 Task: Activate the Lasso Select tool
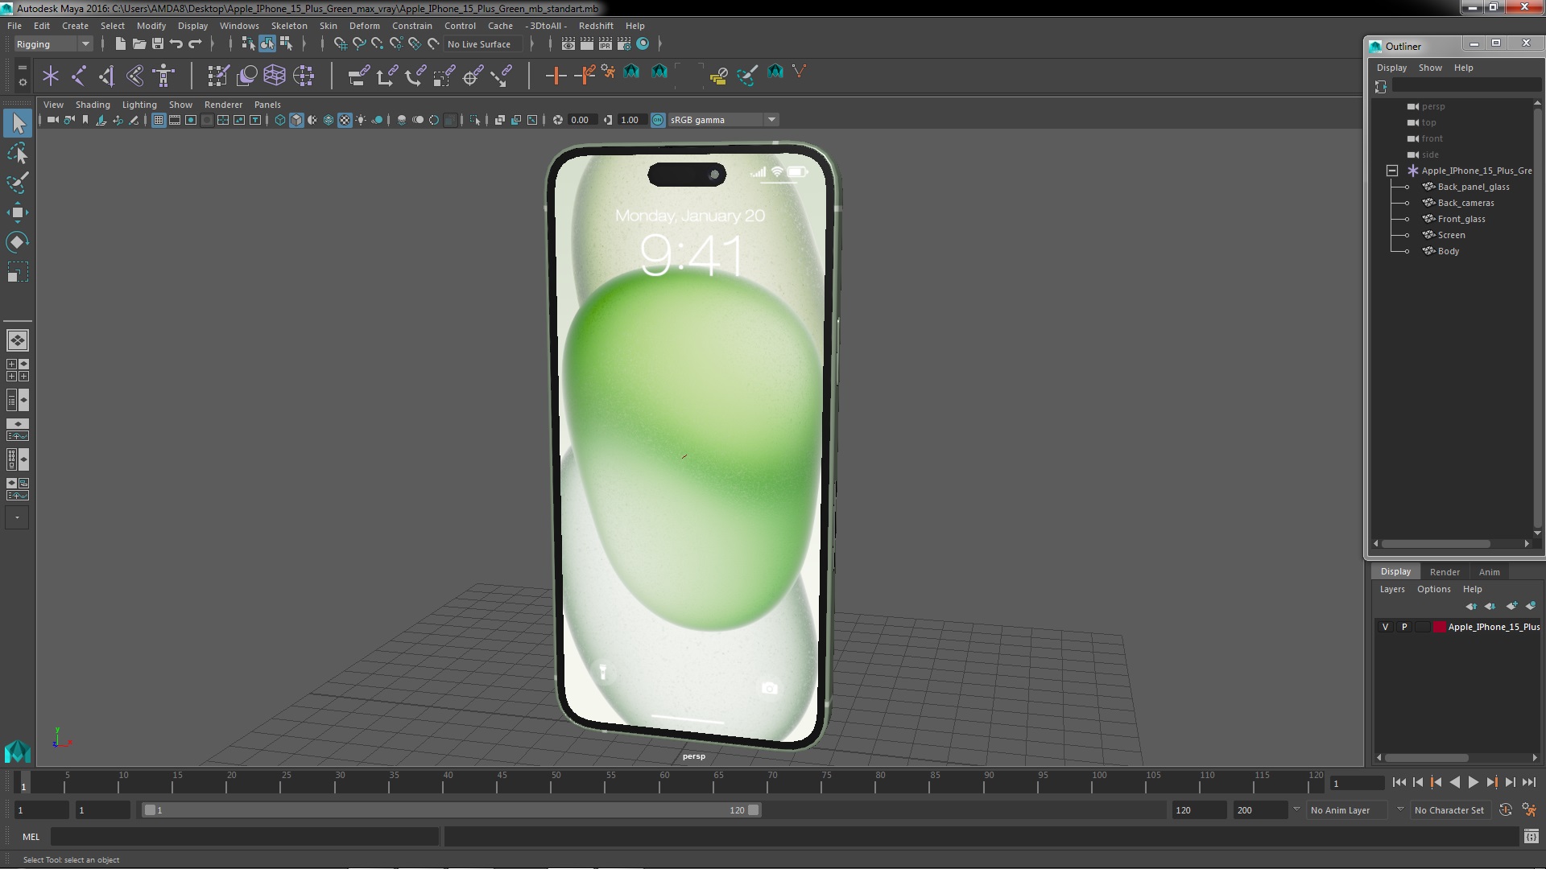pos(18,153)
